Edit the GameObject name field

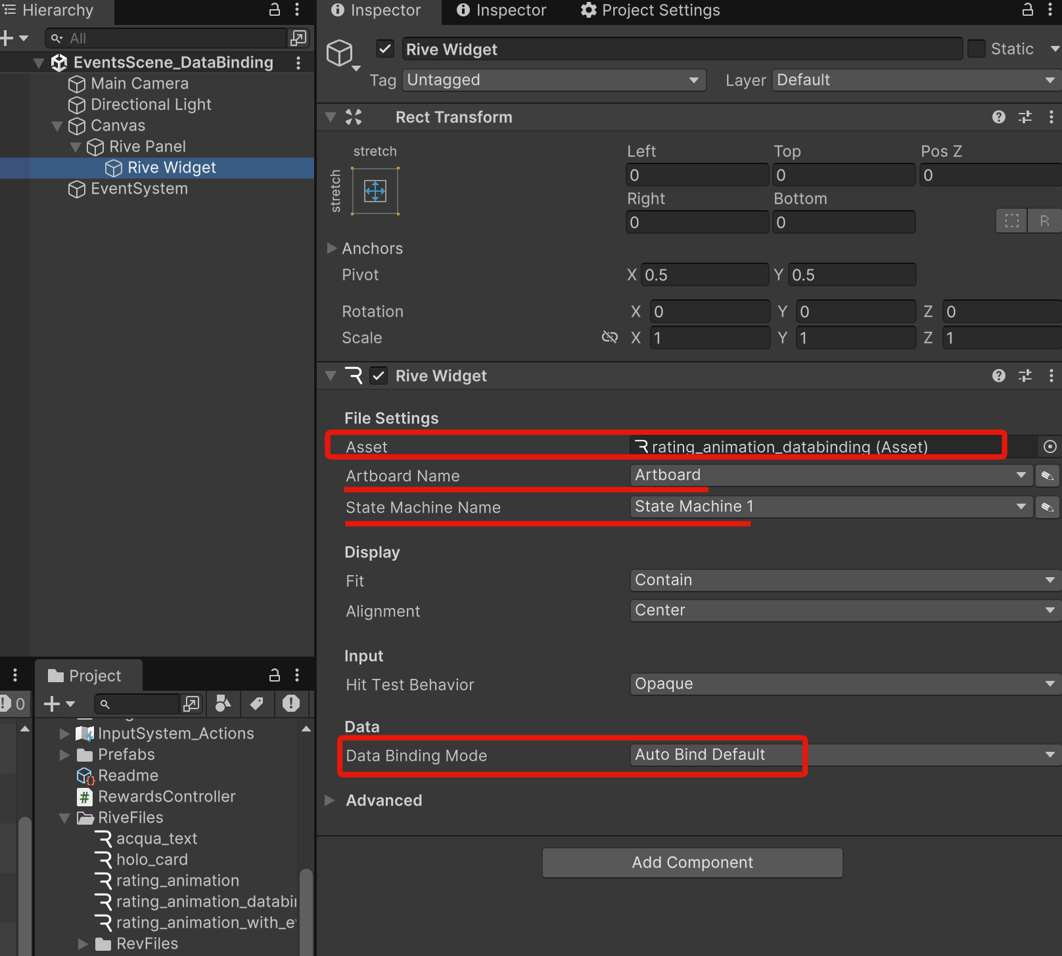682,49
